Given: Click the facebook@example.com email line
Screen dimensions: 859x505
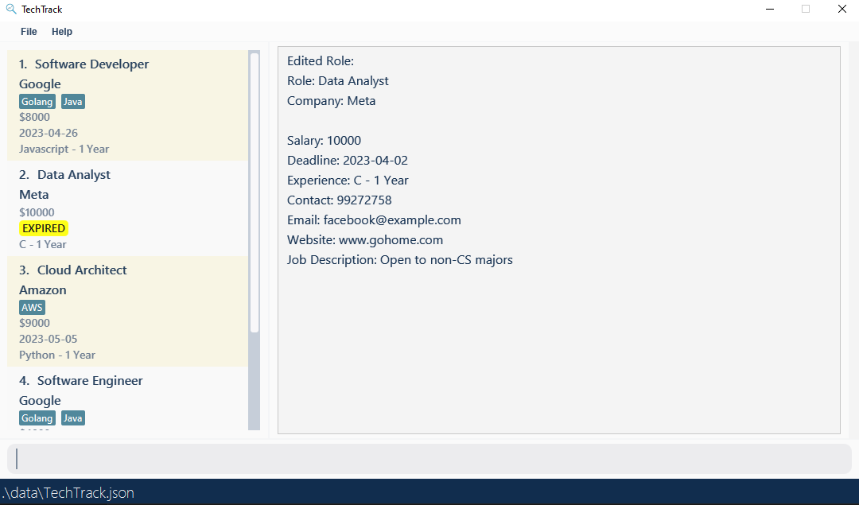Looking at the screenshot, I should [374, 220].
